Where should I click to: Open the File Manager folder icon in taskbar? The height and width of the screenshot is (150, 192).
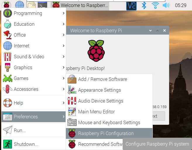pyautogui.click(x=31, y=5)
